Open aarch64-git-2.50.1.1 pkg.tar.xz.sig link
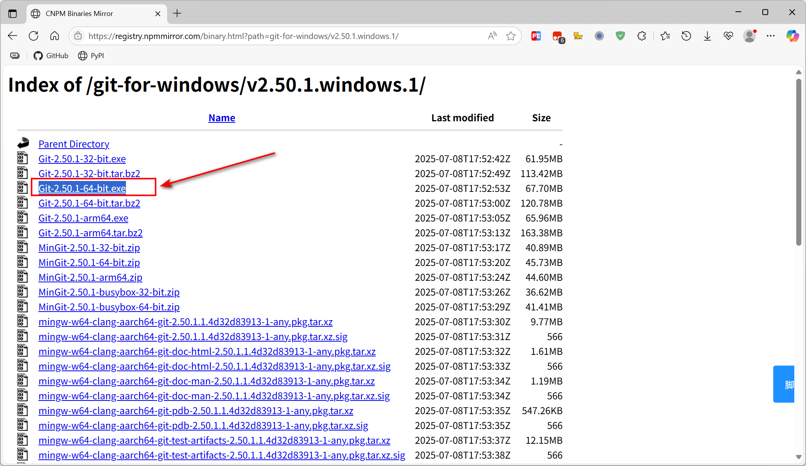The height and width of the screenshot is (466, 806). pos(193,337)
